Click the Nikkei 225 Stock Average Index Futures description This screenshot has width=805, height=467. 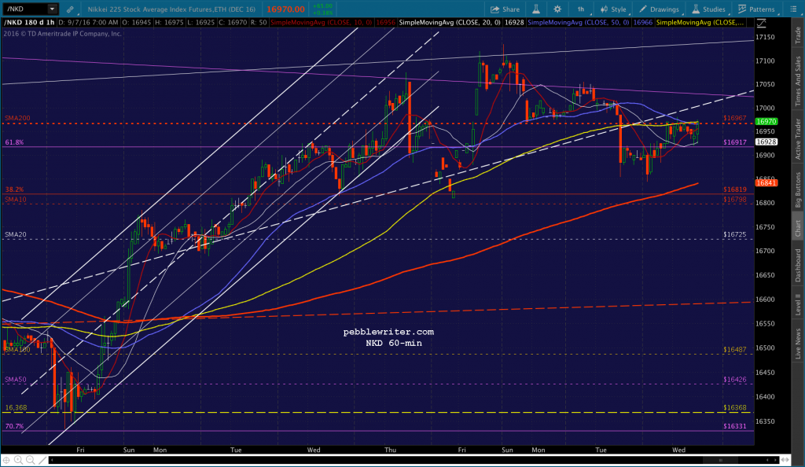(171, 9)
